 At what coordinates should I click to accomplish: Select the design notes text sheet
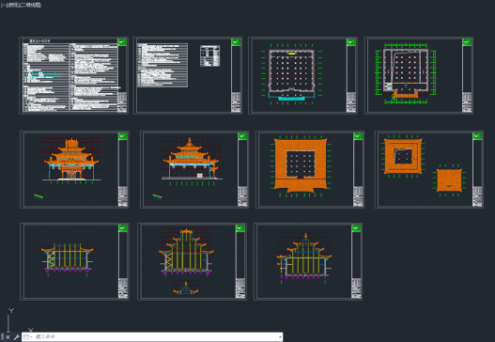point(74,75)
